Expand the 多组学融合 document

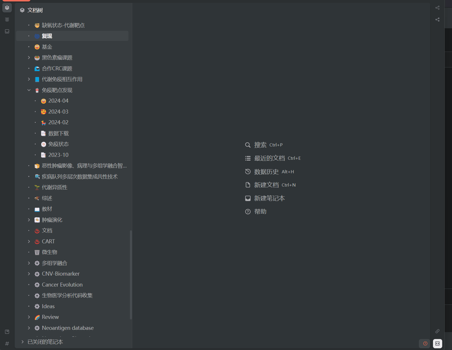click(29, 263)
